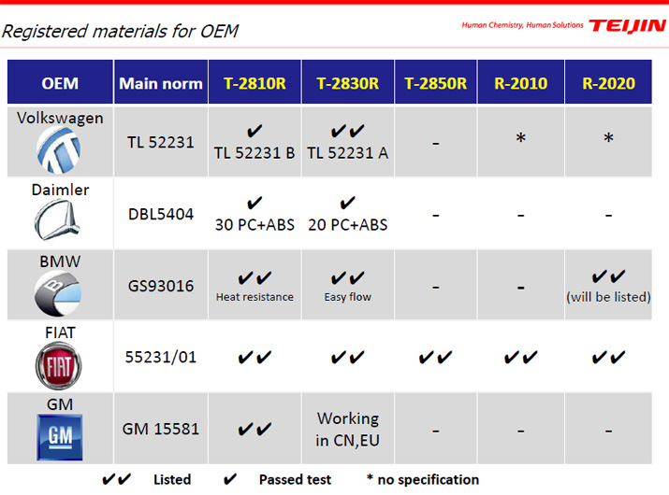This screenshot has width=669, height=495.
Task: Click the Easy flow note
Action: pos(348,297)
